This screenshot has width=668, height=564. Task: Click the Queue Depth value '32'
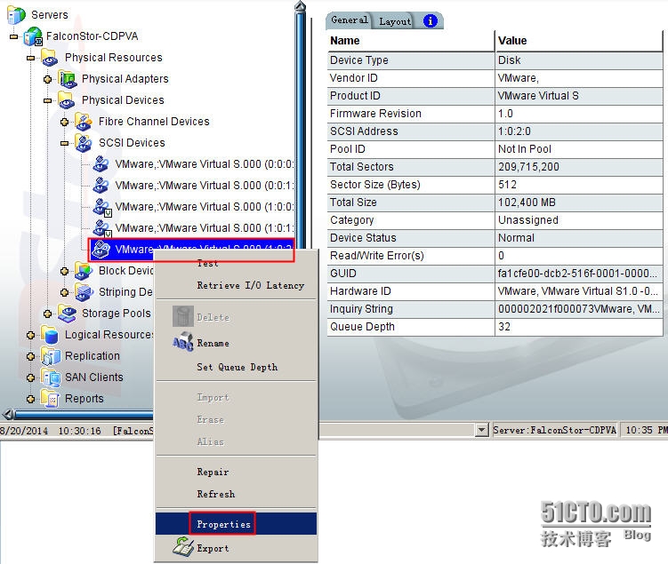pos(504,327)
